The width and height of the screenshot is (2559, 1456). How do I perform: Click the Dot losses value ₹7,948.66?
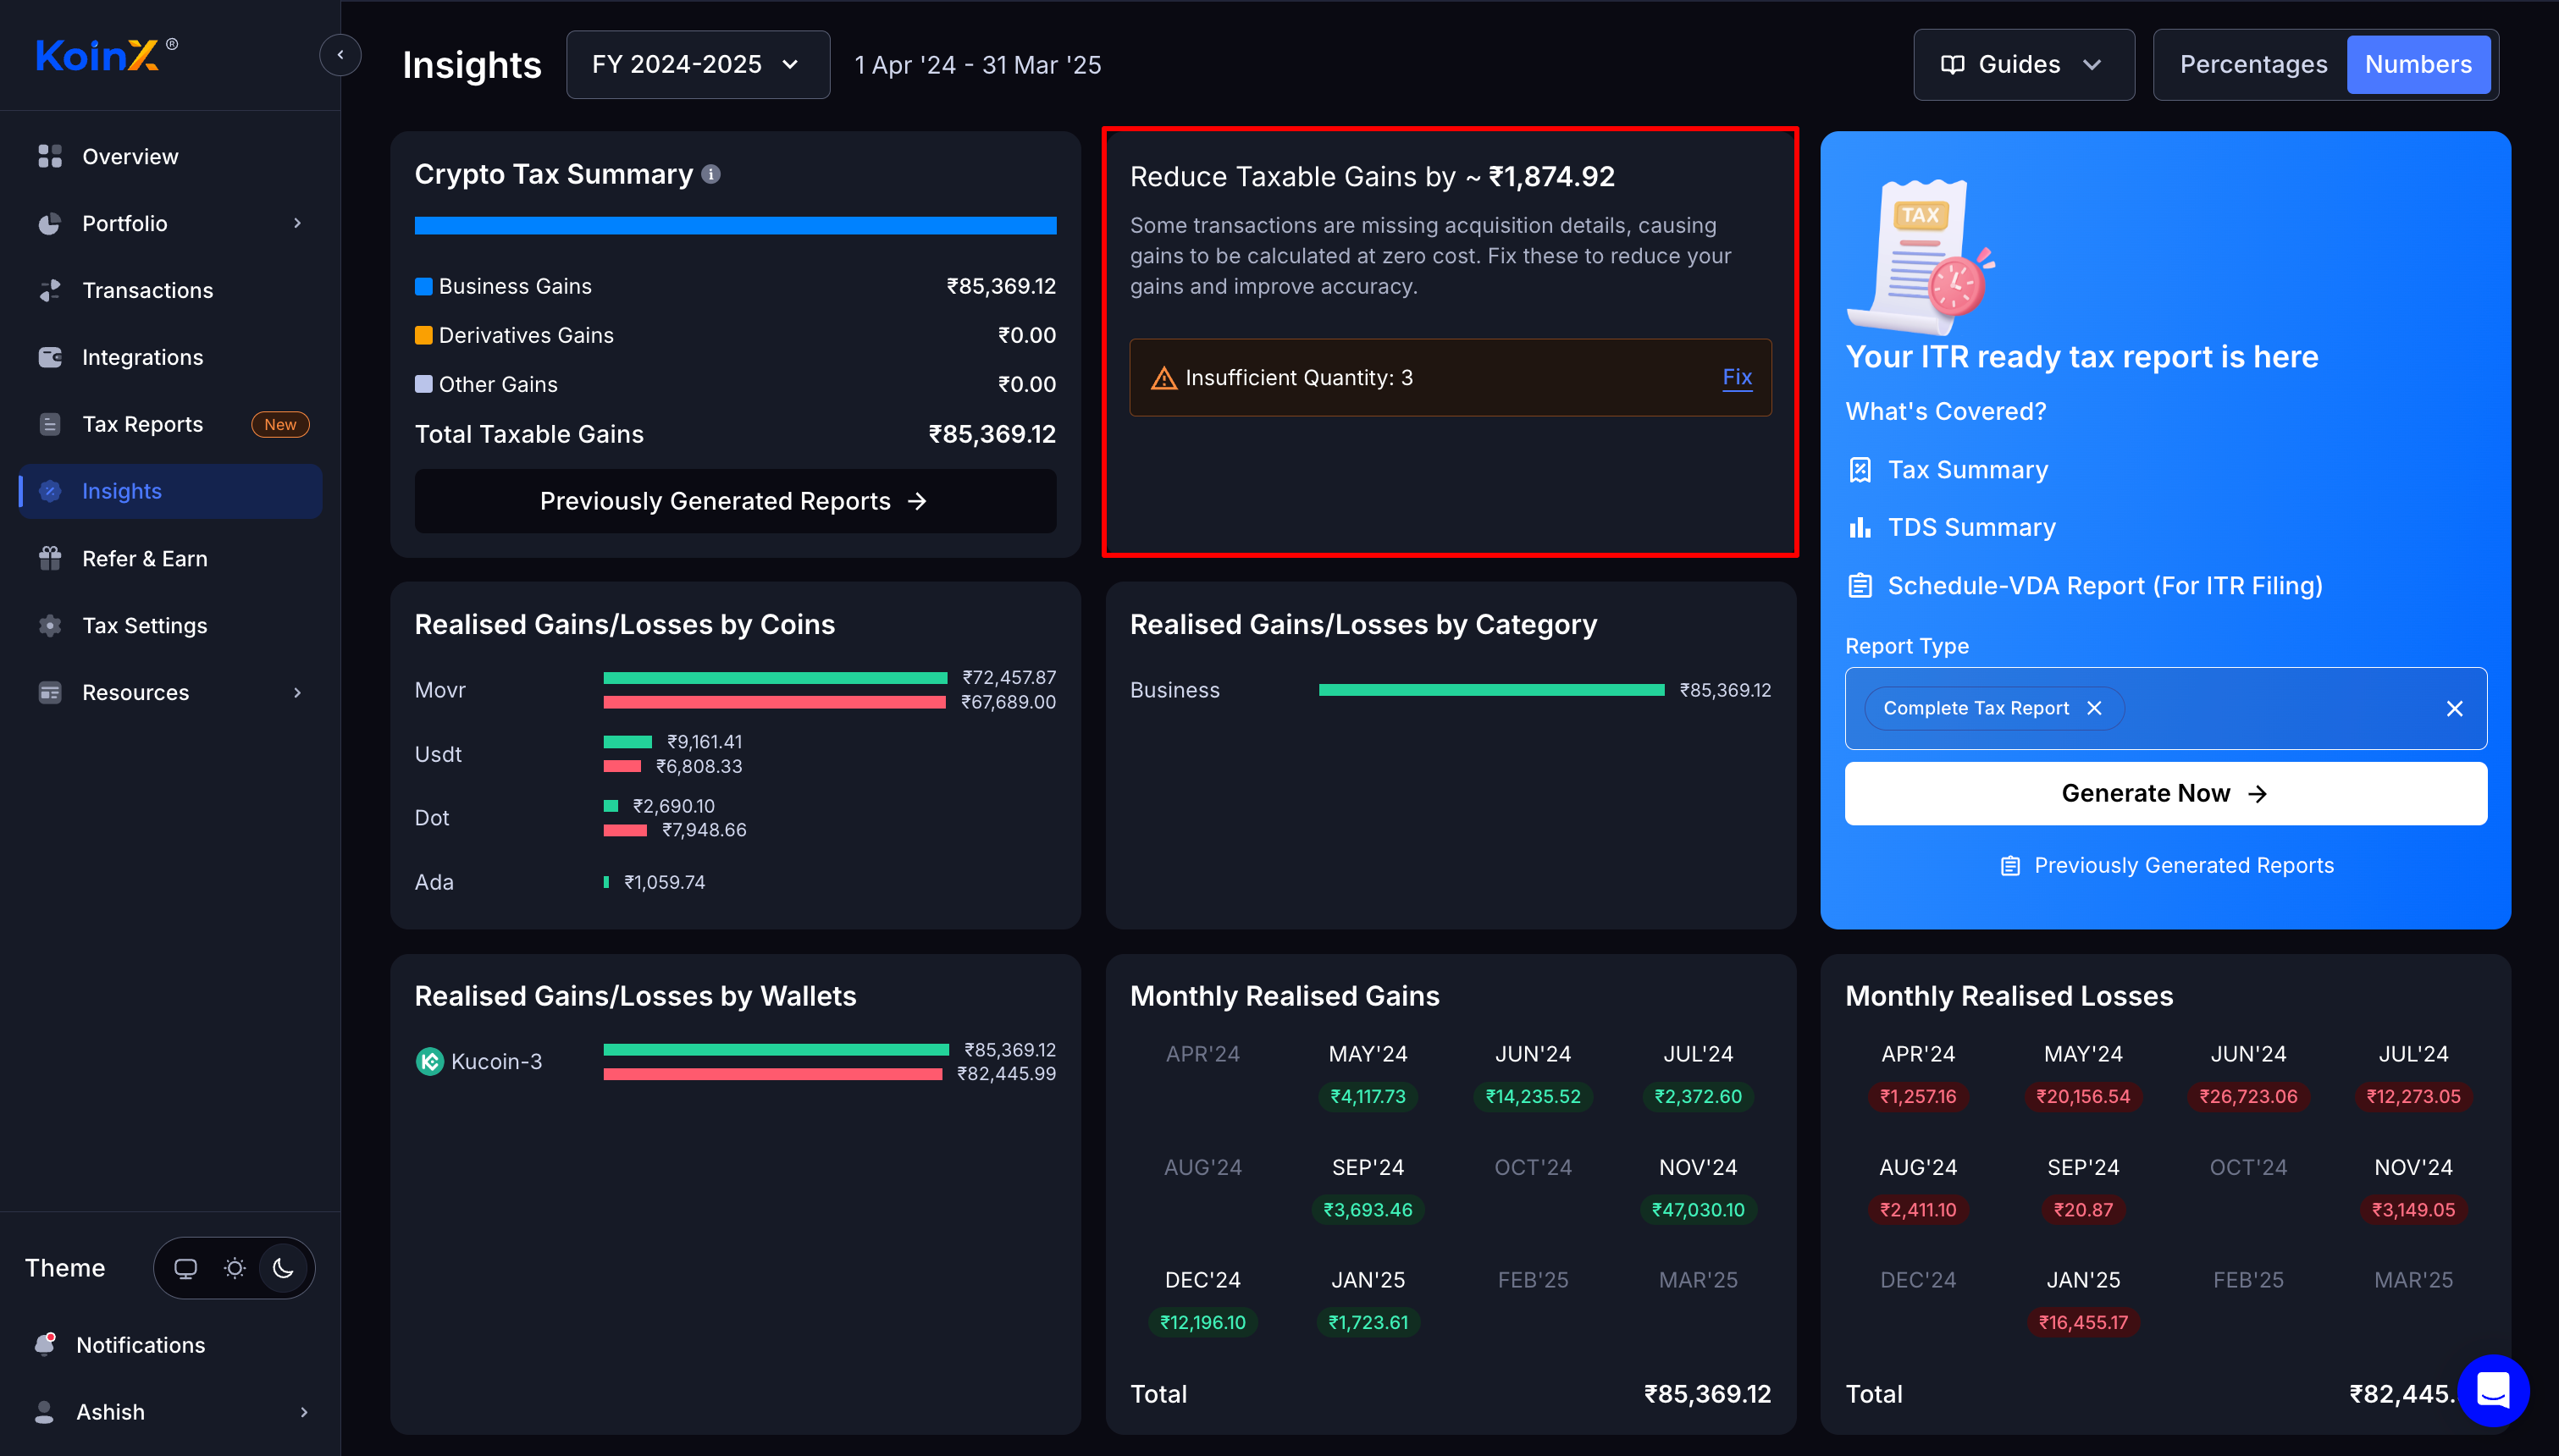[704, 830]
